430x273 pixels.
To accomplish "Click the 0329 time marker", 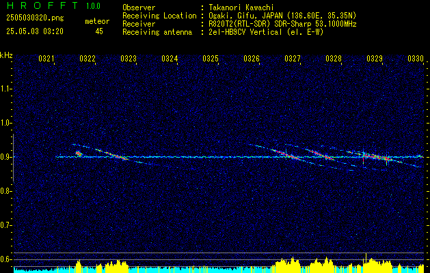I will (x=375, y=59).
